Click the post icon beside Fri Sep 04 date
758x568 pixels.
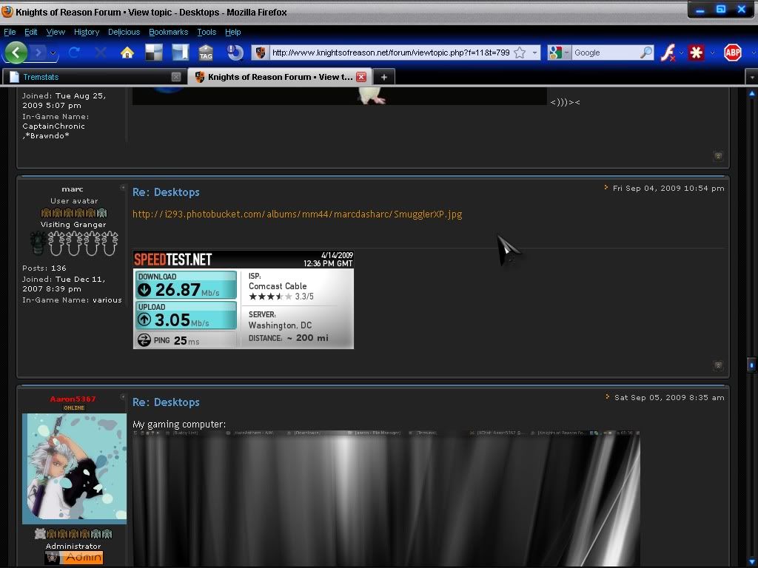(x=606, y=187)
